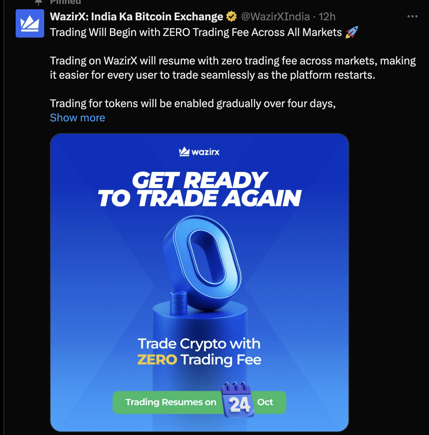Click the line about tokens enabled over four days
This screenshot has width=429, height=435.
pos(193,104)
